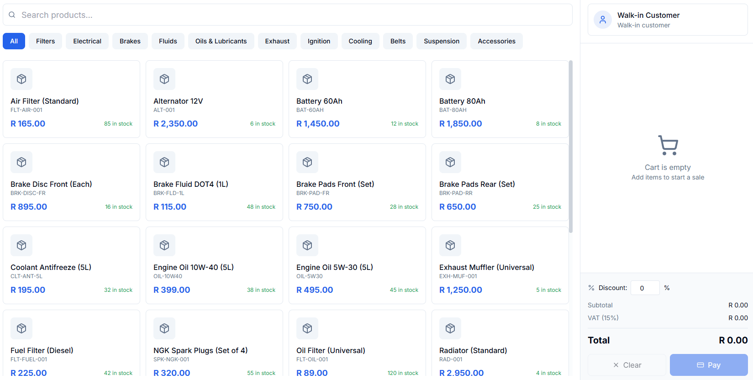Open the Suspension category

coord(442,41)
